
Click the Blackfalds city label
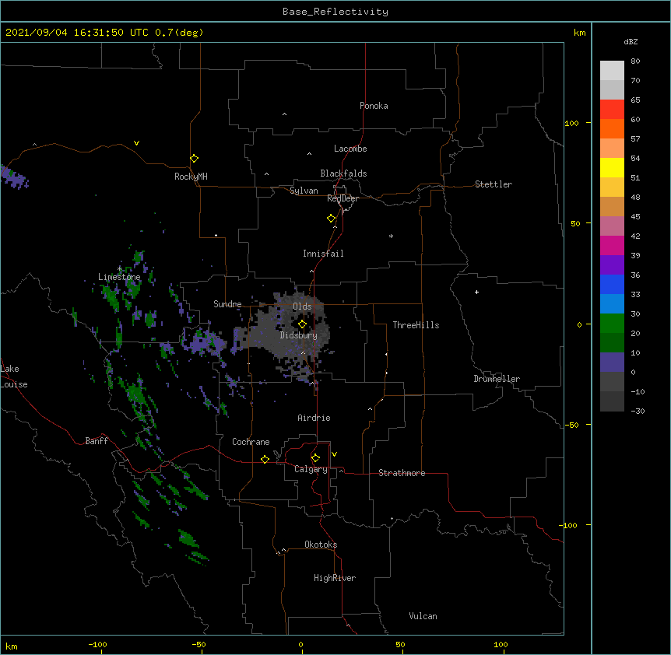point(343,173)
